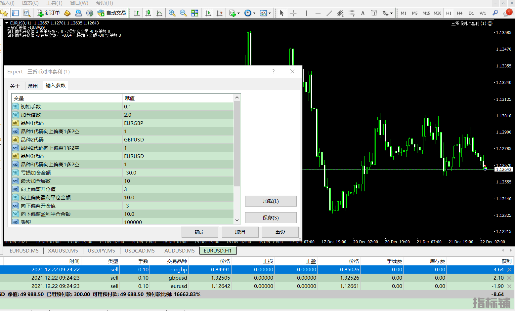Open the indicators list dropdown
This screenshot has height=311, width=515.
[235, 13]
